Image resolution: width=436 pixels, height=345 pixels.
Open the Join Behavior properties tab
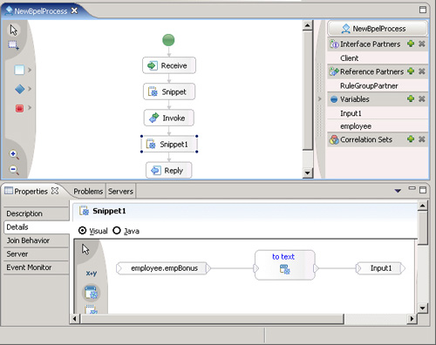(37, 240)
